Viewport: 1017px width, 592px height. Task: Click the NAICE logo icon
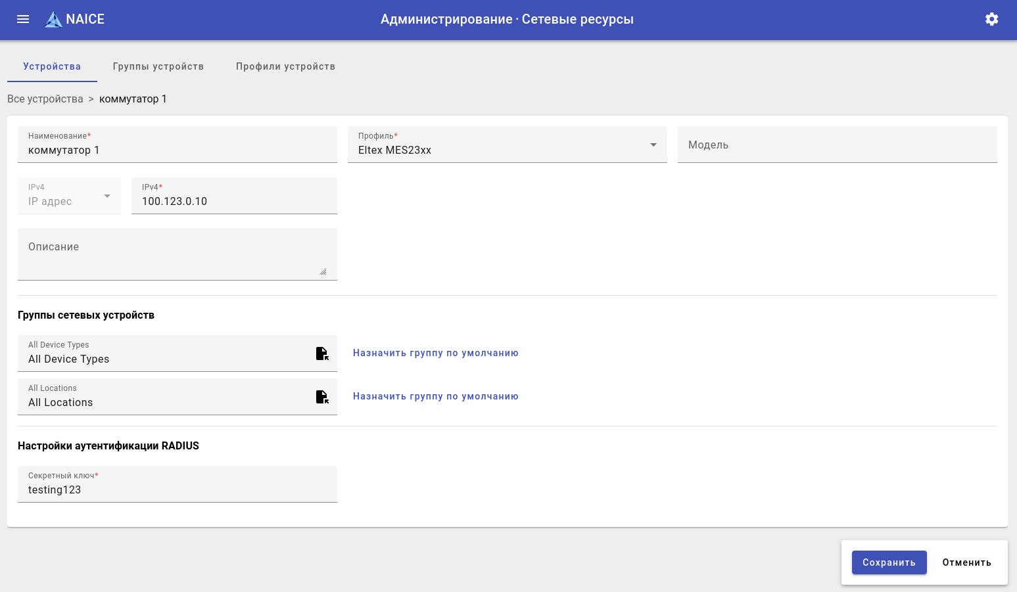(53, 20)
